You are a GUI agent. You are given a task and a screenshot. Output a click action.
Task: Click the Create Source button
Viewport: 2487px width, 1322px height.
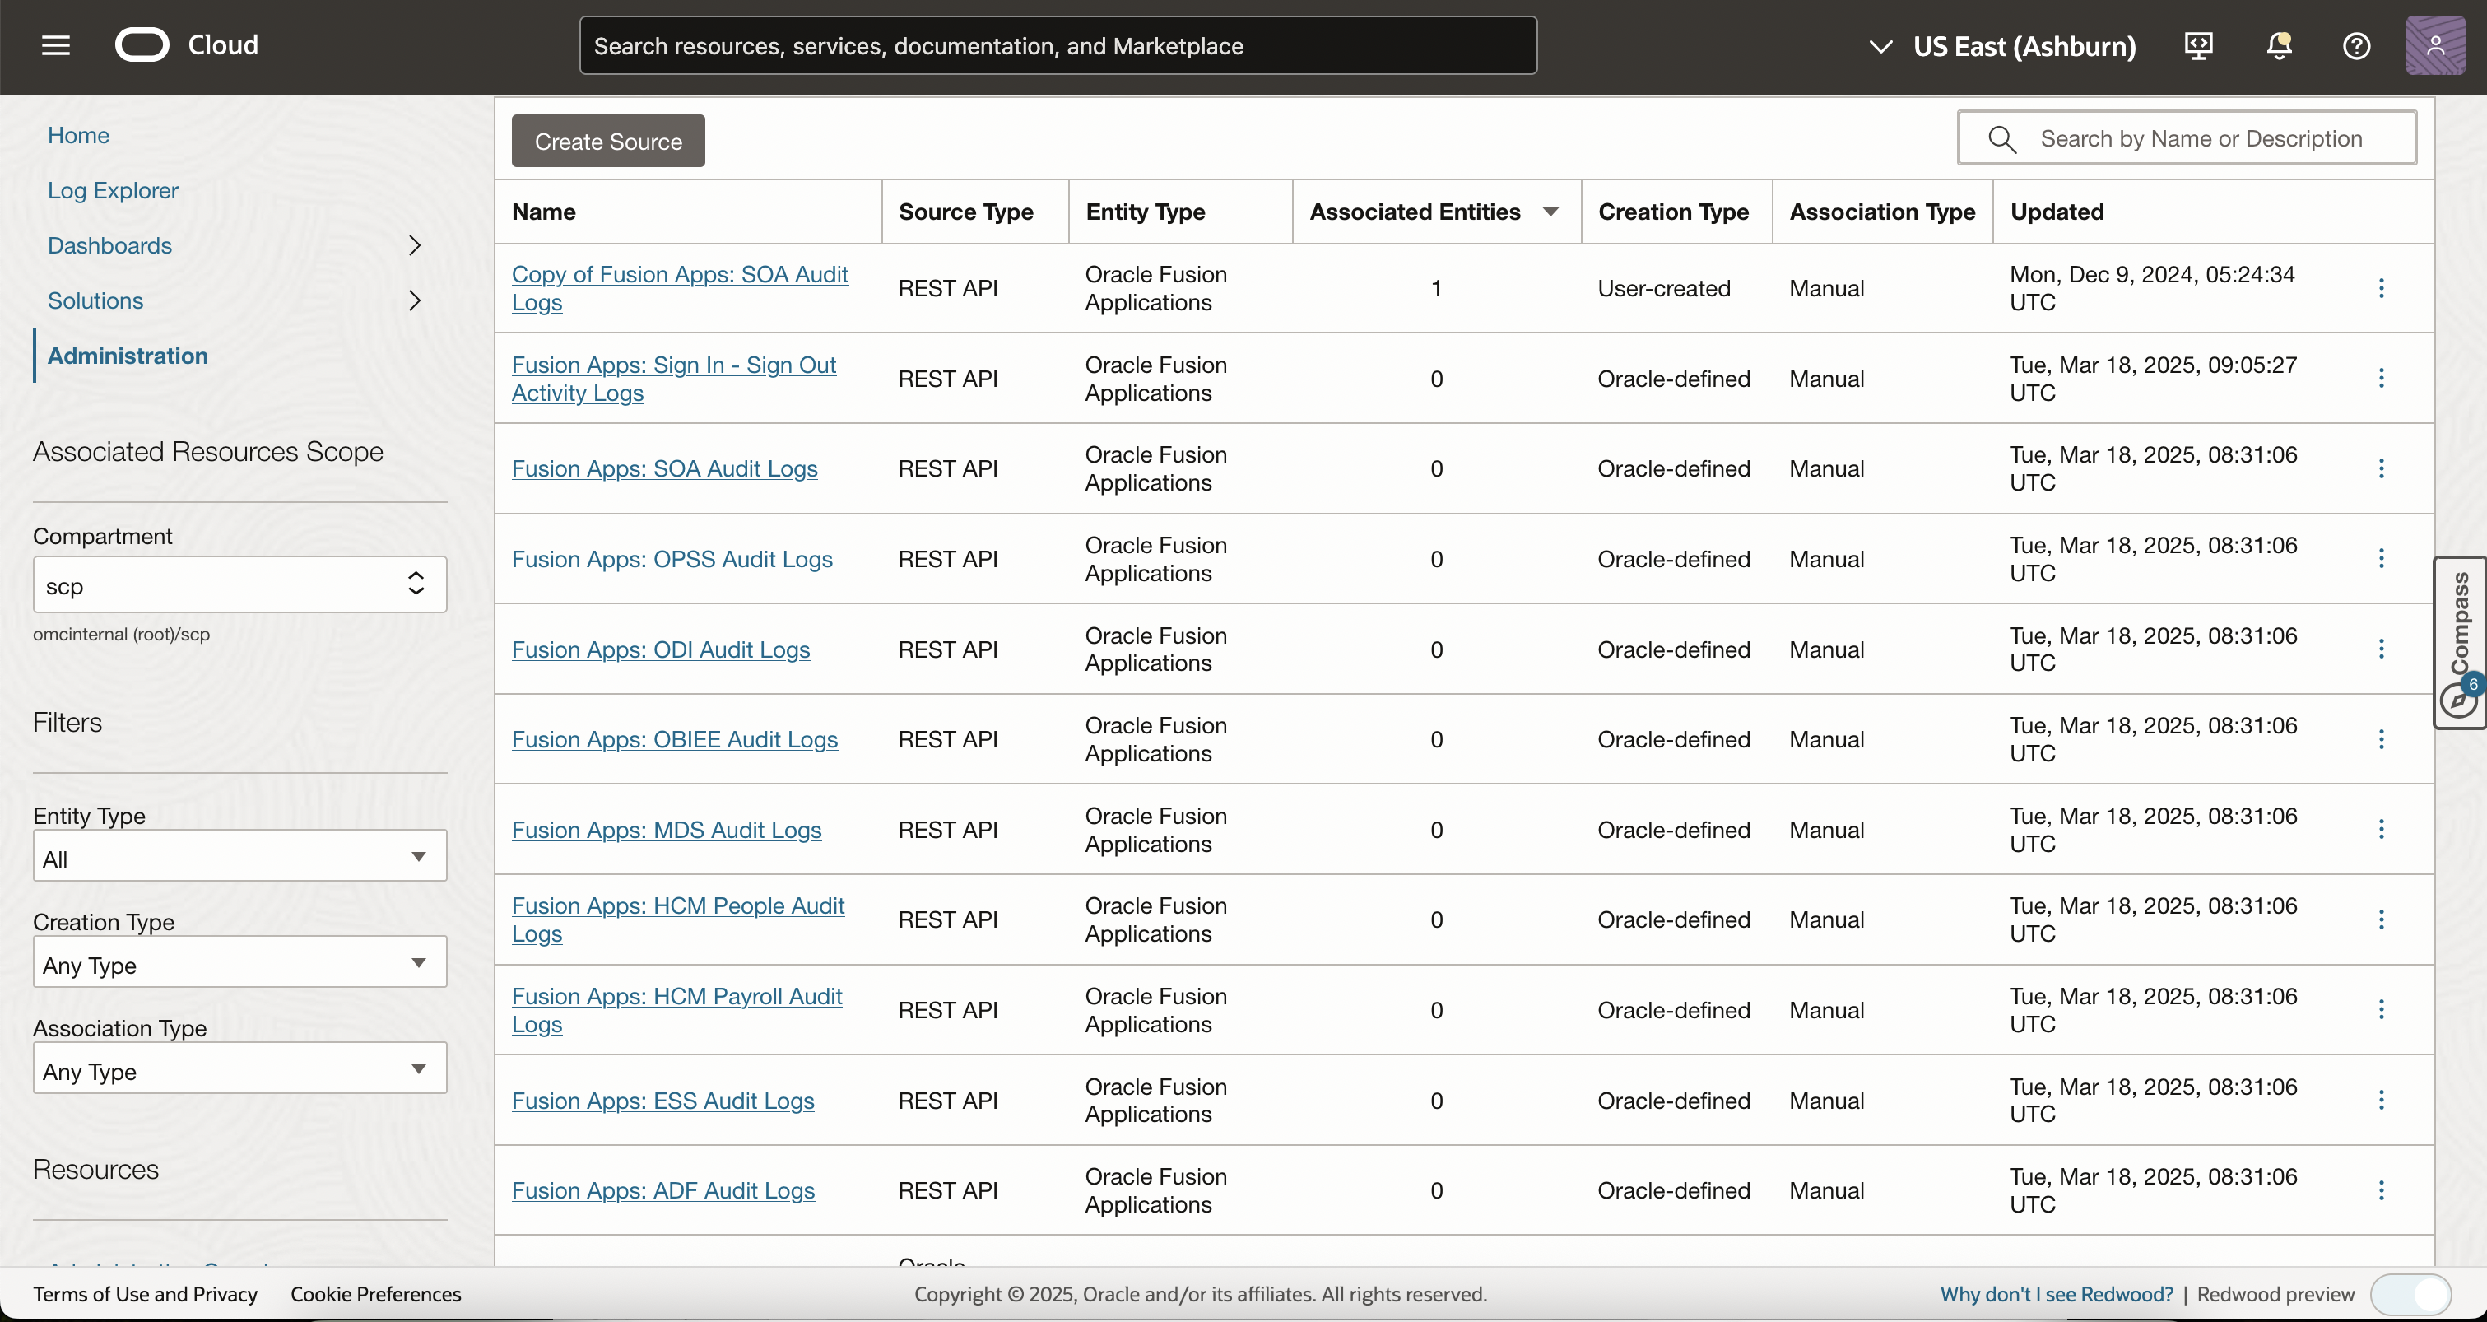point(608,141)
